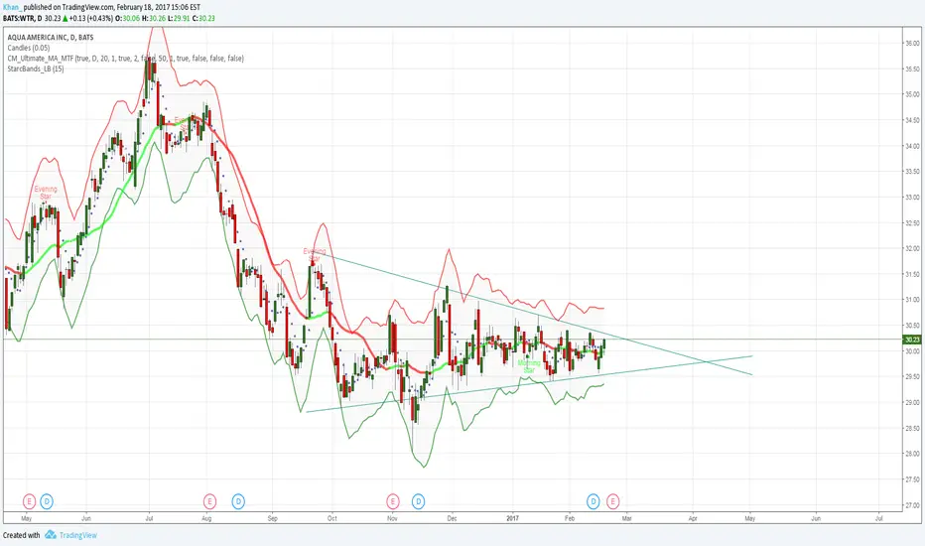Click the green Morning Star pattern label
The width and height of the screenshot is (925, 546).
(x=529, y=366)
